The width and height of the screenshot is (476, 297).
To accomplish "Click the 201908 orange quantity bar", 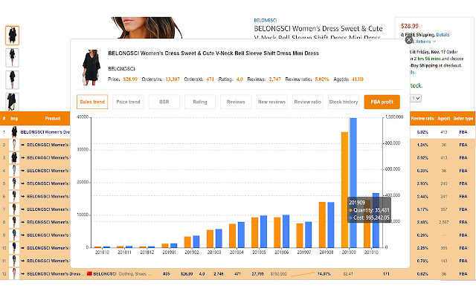I will 322,225.
